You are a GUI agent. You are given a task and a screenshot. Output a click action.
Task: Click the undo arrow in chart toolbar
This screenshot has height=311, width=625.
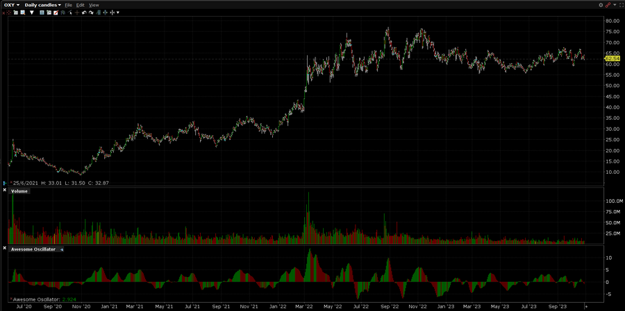point(84,12)
